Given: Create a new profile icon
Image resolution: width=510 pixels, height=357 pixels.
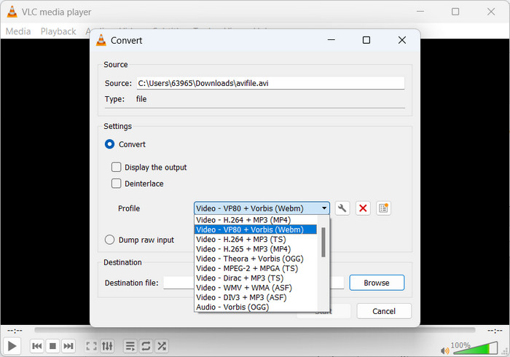Looking at the screenshot, I should click(383, 208).
